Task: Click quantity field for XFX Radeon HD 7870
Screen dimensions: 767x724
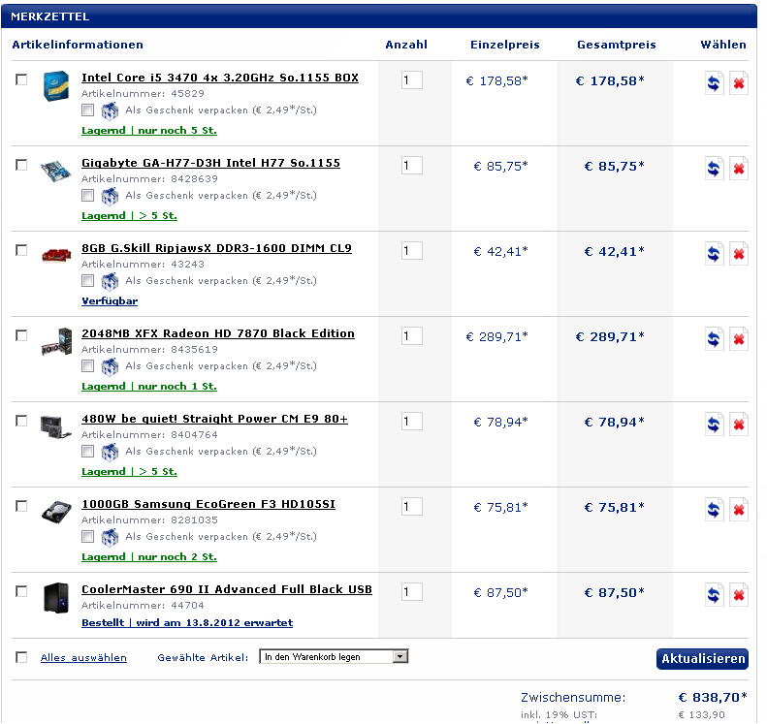Action: click(412, 336)
